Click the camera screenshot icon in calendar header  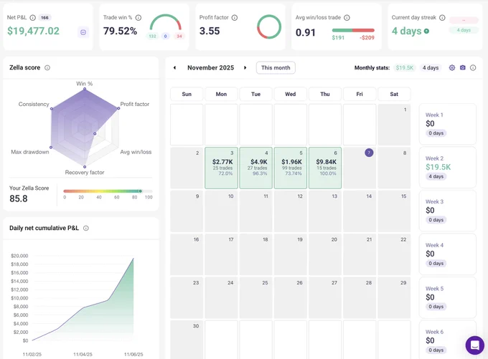463,68
